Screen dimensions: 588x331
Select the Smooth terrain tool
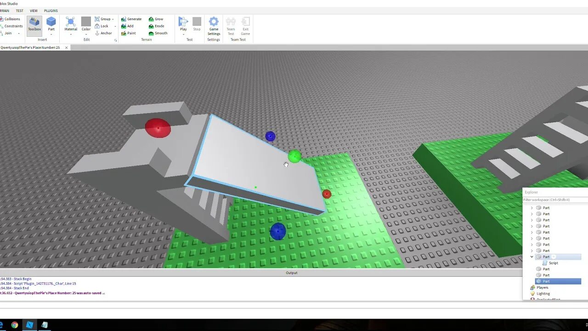[x=158, y=33]
